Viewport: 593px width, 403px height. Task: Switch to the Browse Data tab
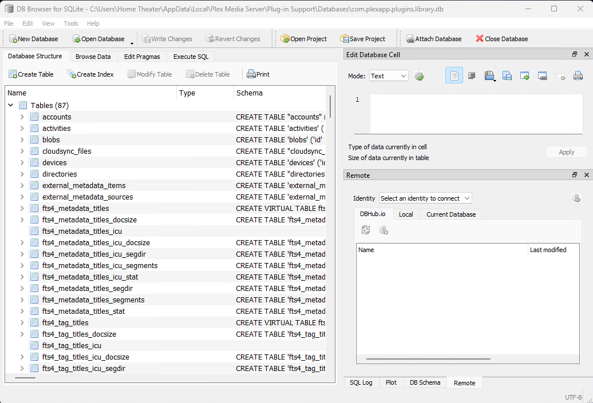click(93, 56)
